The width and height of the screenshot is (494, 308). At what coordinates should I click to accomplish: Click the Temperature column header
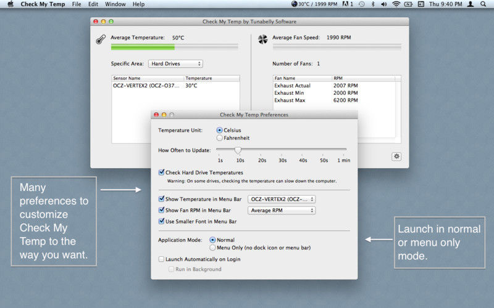click(212, 78)
